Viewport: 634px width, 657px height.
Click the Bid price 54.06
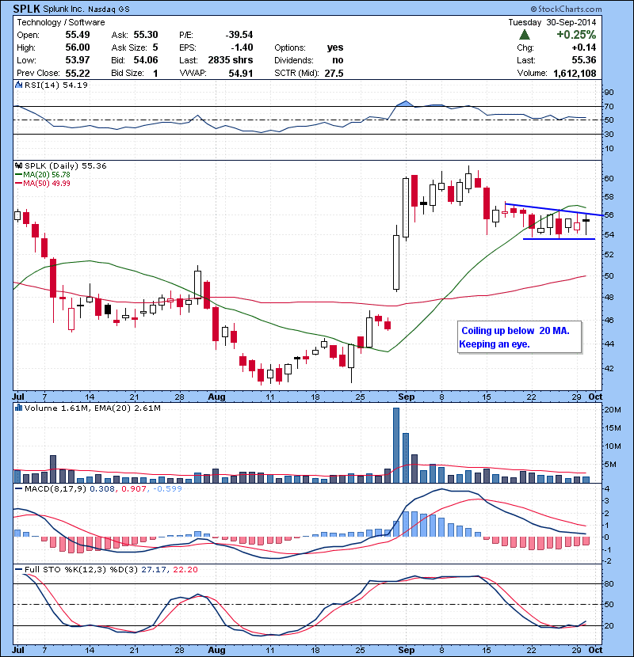[x=146, y=60]
